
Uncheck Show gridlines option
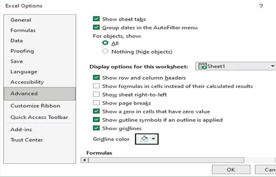[x=96, y=128]
